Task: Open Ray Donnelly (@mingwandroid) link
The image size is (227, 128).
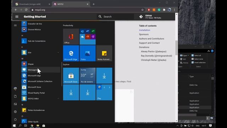Action: click(156, 56)
